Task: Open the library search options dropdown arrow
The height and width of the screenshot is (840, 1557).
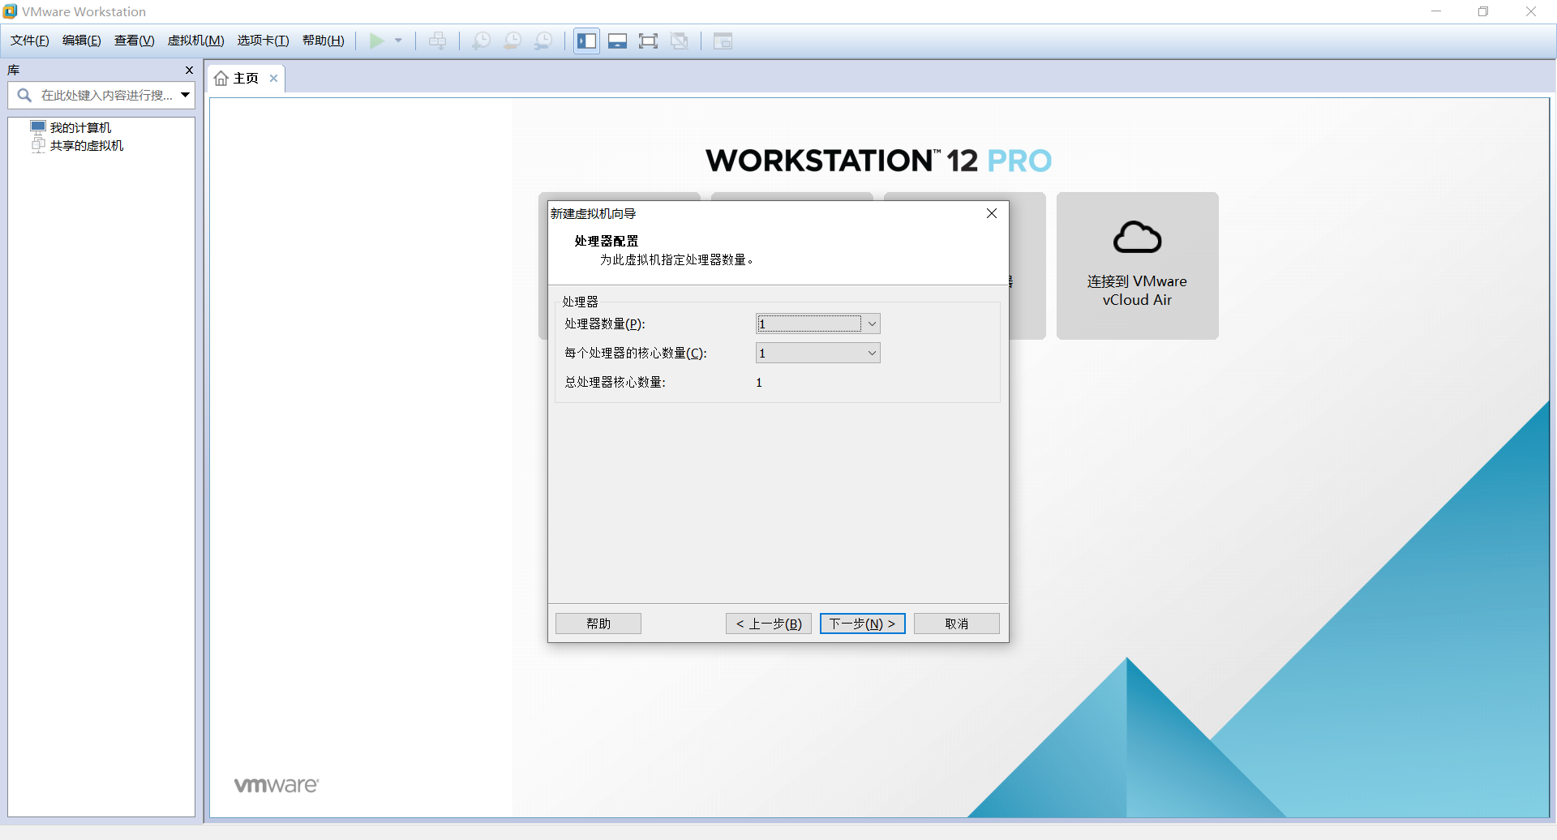Action: pos(186,96)
